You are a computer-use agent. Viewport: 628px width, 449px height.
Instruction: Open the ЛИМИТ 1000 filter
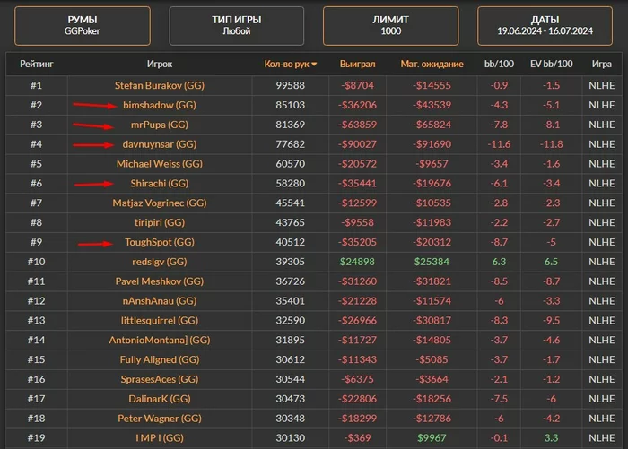(391, 24)
